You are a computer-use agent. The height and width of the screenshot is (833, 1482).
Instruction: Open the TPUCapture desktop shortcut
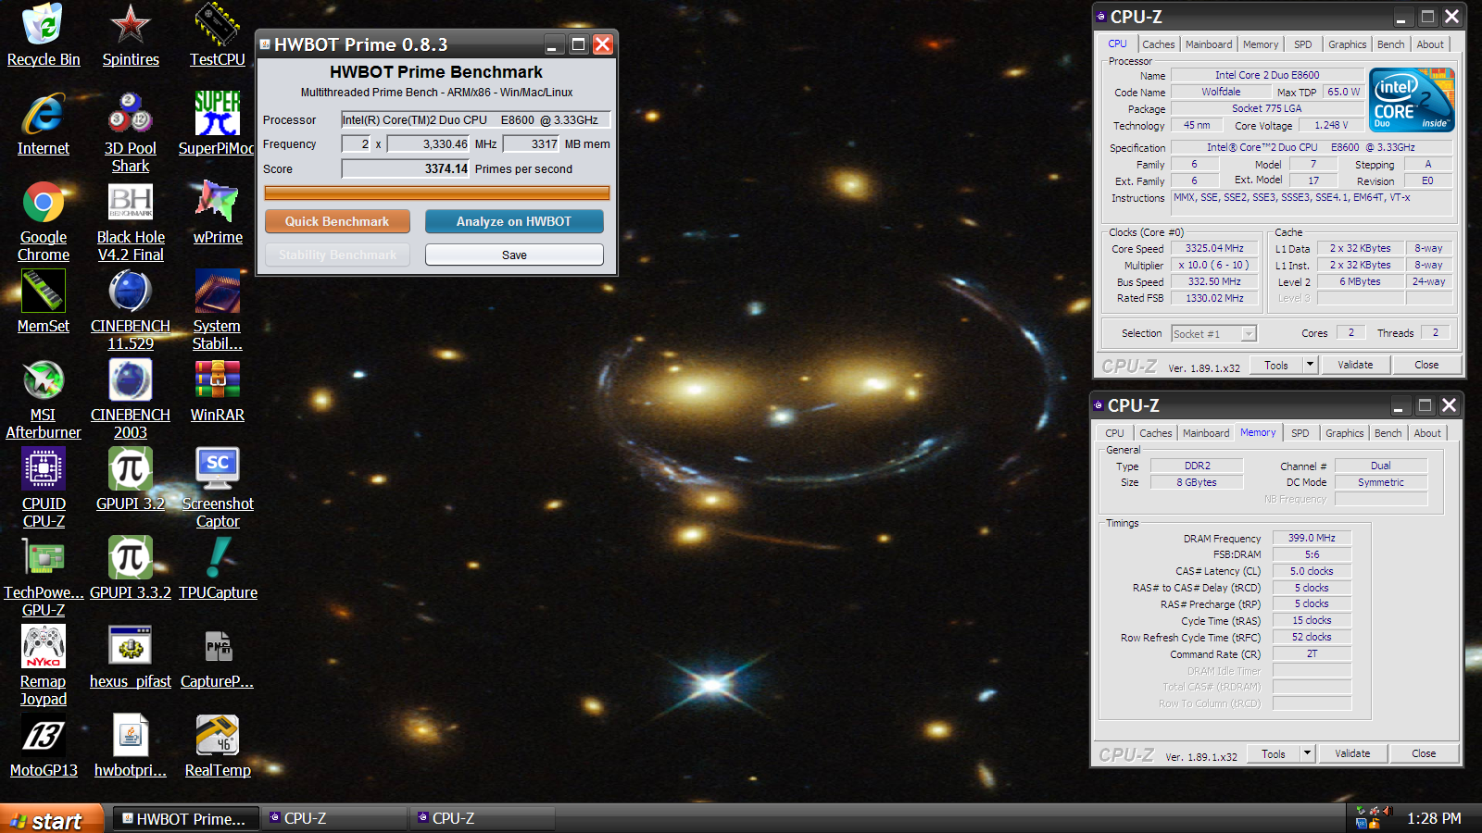tap(218, 568)
